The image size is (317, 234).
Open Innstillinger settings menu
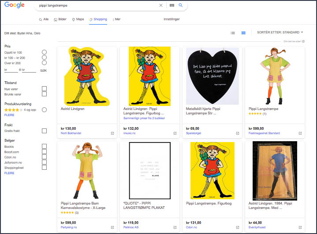[x=172, y=19]
